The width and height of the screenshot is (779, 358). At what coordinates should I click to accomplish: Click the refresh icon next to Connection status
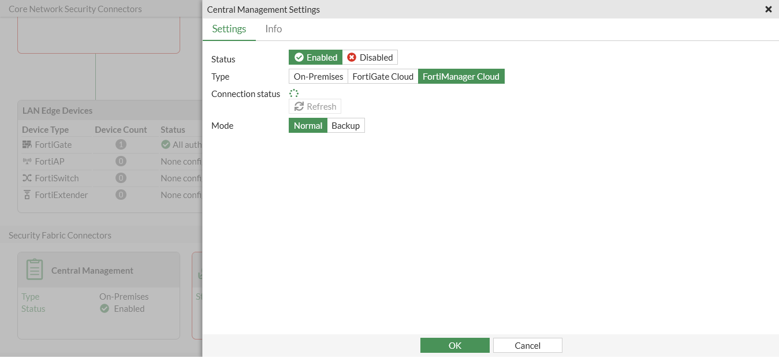pyautogui.click(x=298, y=106)
